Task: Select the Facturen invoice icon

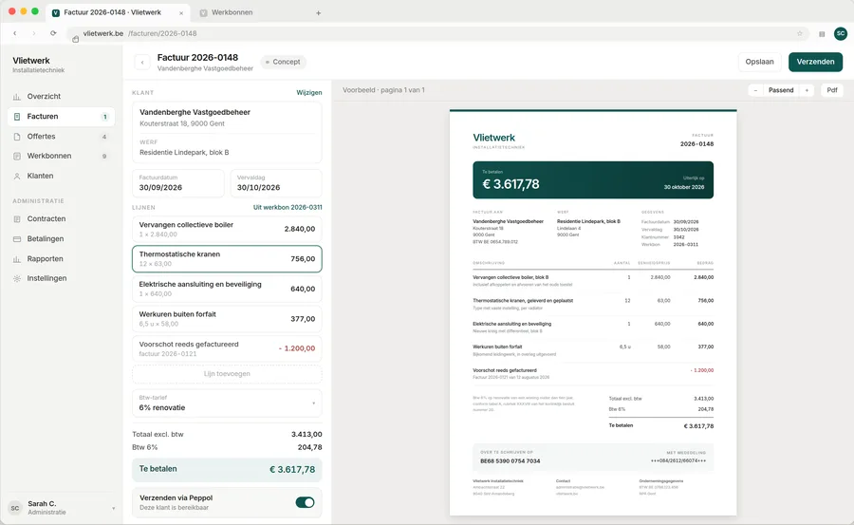Action: 17,117
